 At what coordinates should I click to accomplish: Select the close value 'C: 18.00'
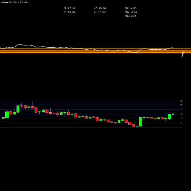pyautogui.click(x=69, y=12)
